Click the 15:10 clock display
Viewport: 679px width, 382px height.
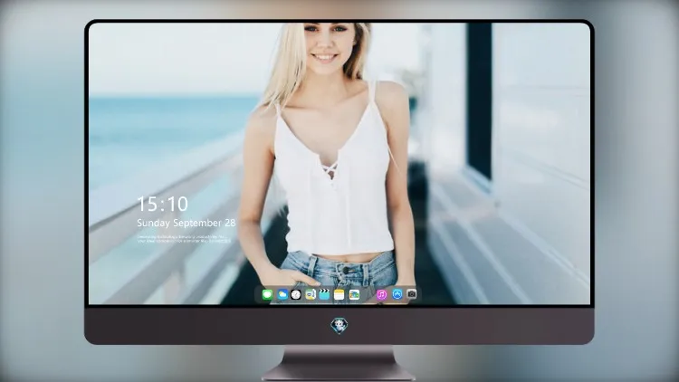(x=162, y=204)
